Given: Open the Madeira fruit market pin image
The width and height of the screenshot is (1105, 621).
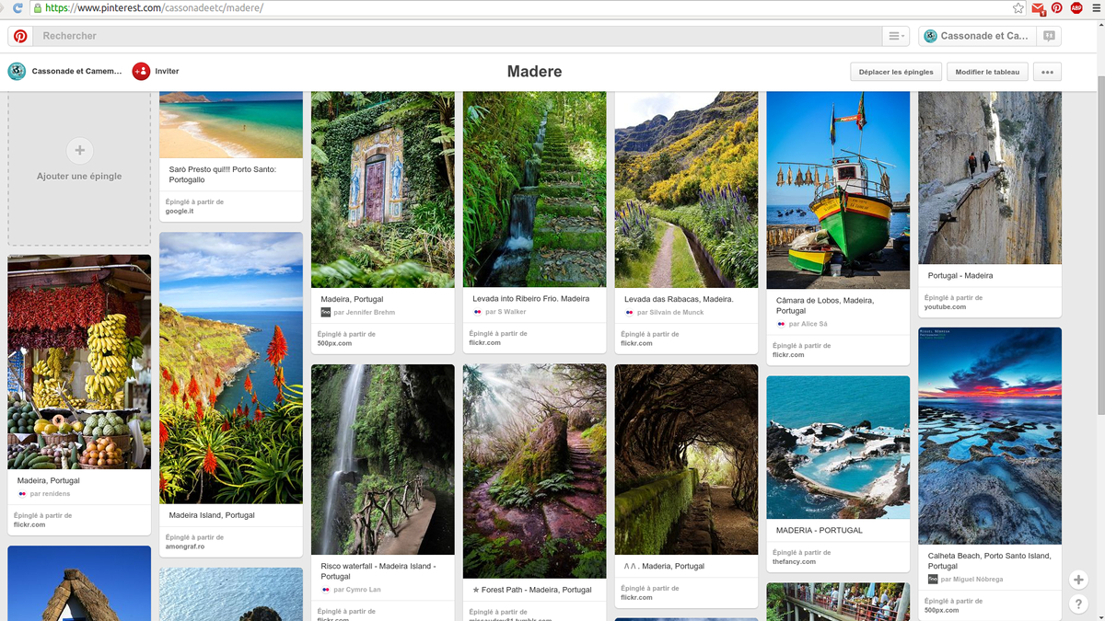Looking at the screenshot, I should [79, 362].
